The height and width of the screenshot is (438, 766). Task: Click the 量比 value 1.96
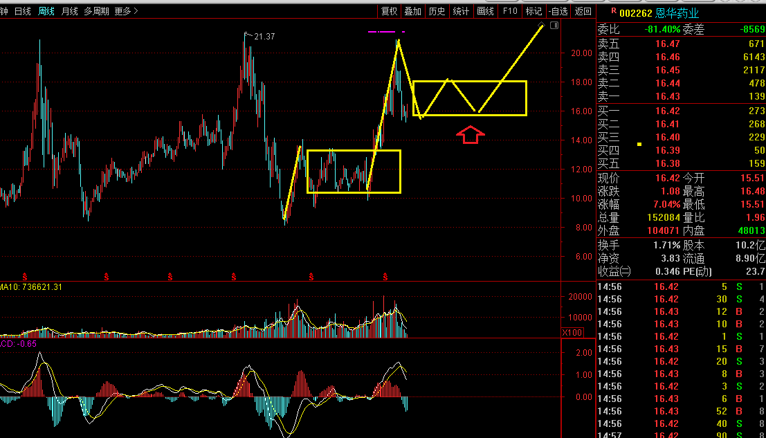[755, 218]
